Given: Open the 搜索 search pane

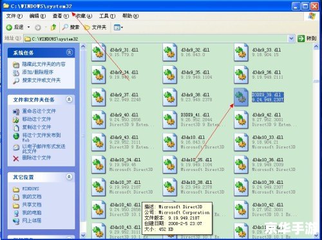Looking at the screenshot, I should click(x=71, y=27).
